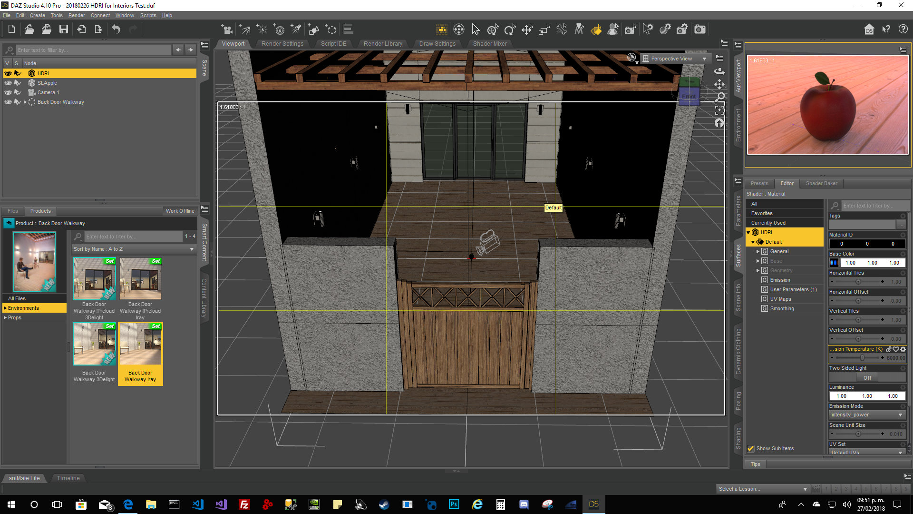Click the Save file toolbar icon

coord(63,30)
